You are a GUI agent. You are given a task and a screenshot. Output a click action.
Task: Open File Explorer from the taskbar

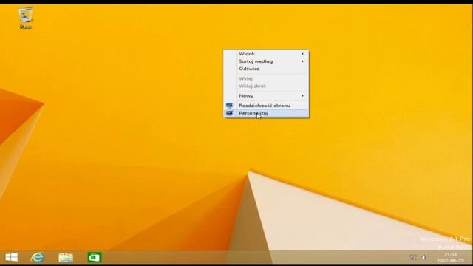tap(66, 257)
